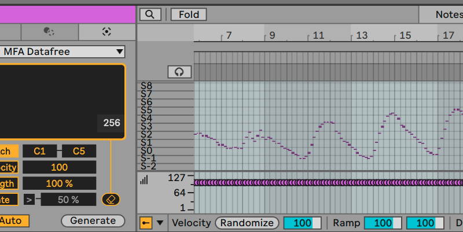Open the MFA Datafree dropdown

pos(63,51)
